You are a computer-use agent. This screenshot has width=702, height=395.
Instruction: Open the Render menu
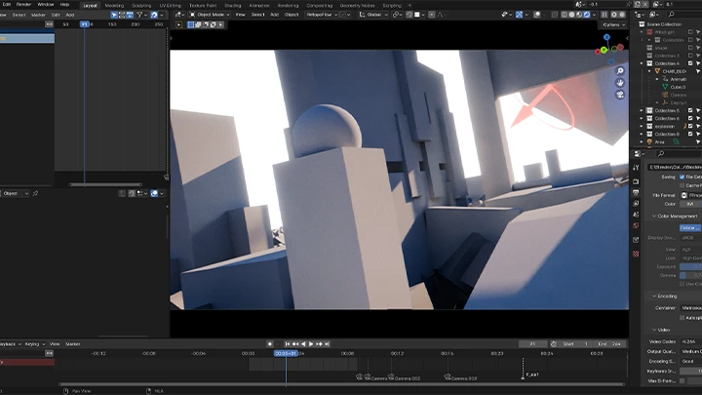23,5
